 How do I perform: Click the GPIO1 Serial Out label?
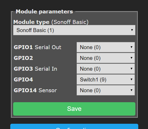(38, 47)
